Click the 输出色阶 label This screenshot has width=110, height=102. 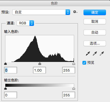click(x=12, y=80)
